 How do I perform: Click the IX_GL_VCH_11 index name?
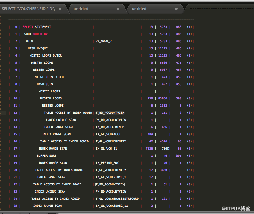[106, 149]
